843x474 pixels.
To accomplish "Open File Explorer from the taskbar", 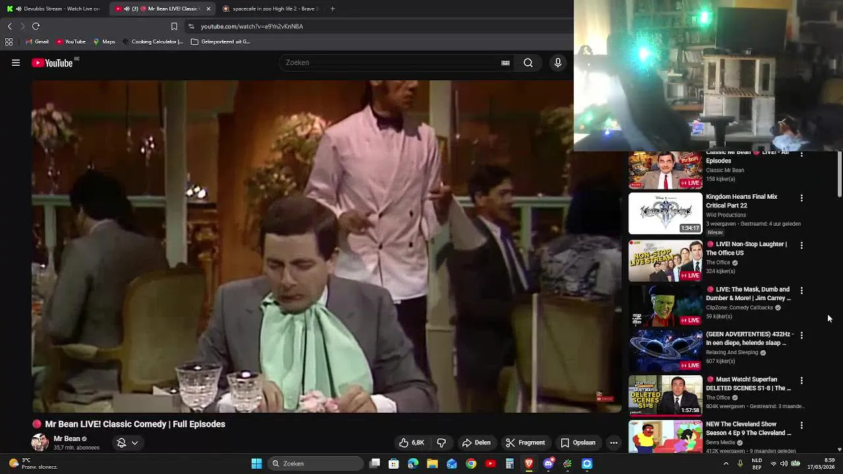I will [432, 463].
